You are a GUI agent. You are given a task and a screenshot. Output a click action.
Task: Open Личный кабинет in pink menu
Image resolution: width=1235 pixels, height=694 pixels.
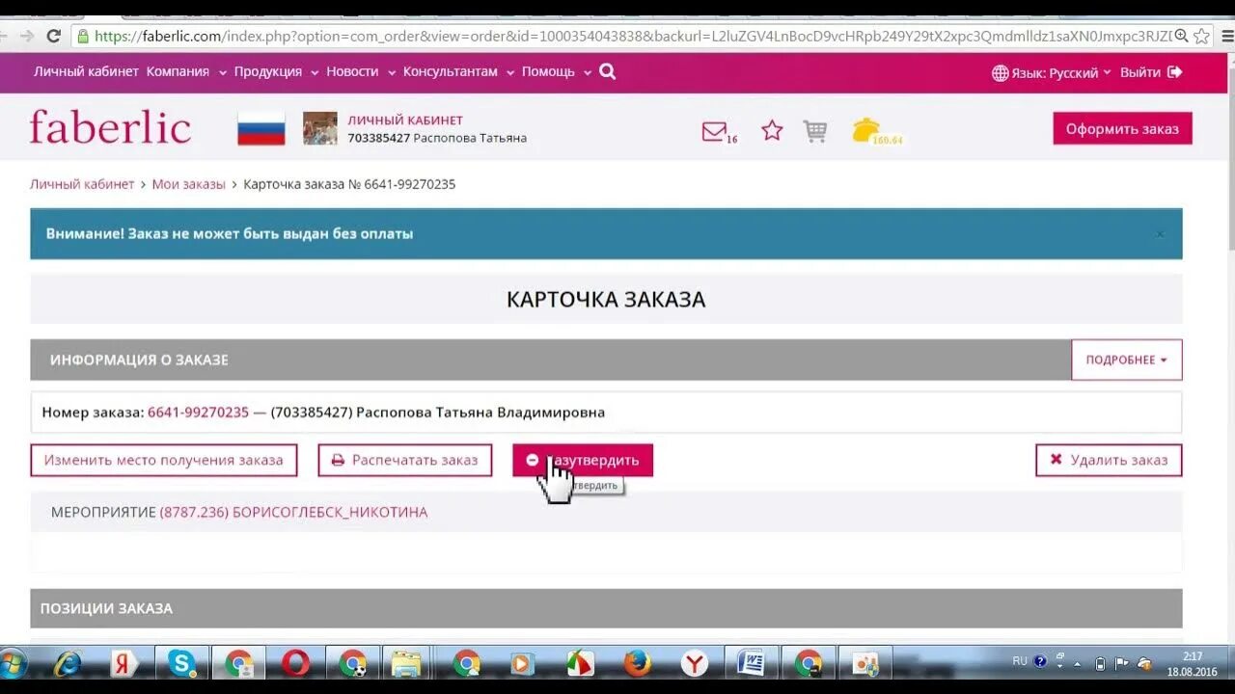tap(87, 72)
